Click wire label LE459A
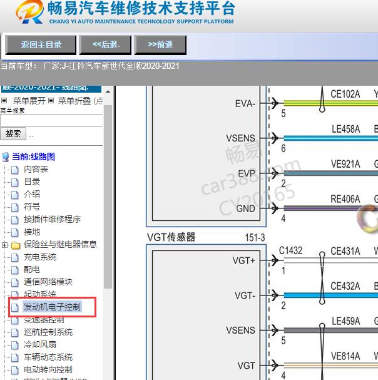The width and height of the screenshot is (378, 380). pyautogui.click(x=346, y=321)
